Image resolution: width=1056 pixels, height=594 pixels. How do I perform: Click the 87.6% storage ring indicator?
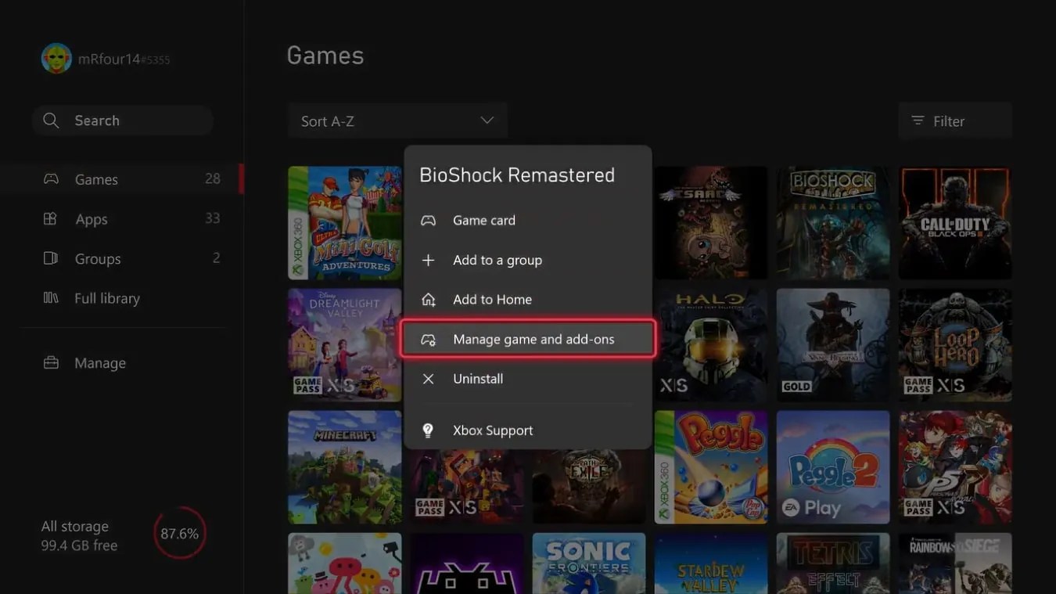coord(179,531)
